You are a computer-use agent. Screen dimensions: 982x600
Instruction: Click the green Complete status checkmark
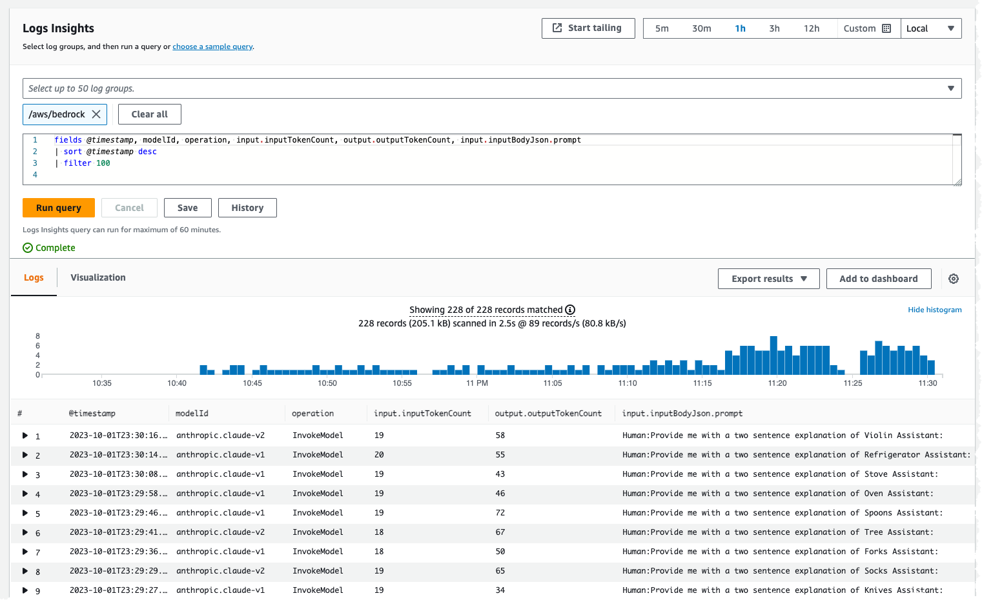coord(28,248)
